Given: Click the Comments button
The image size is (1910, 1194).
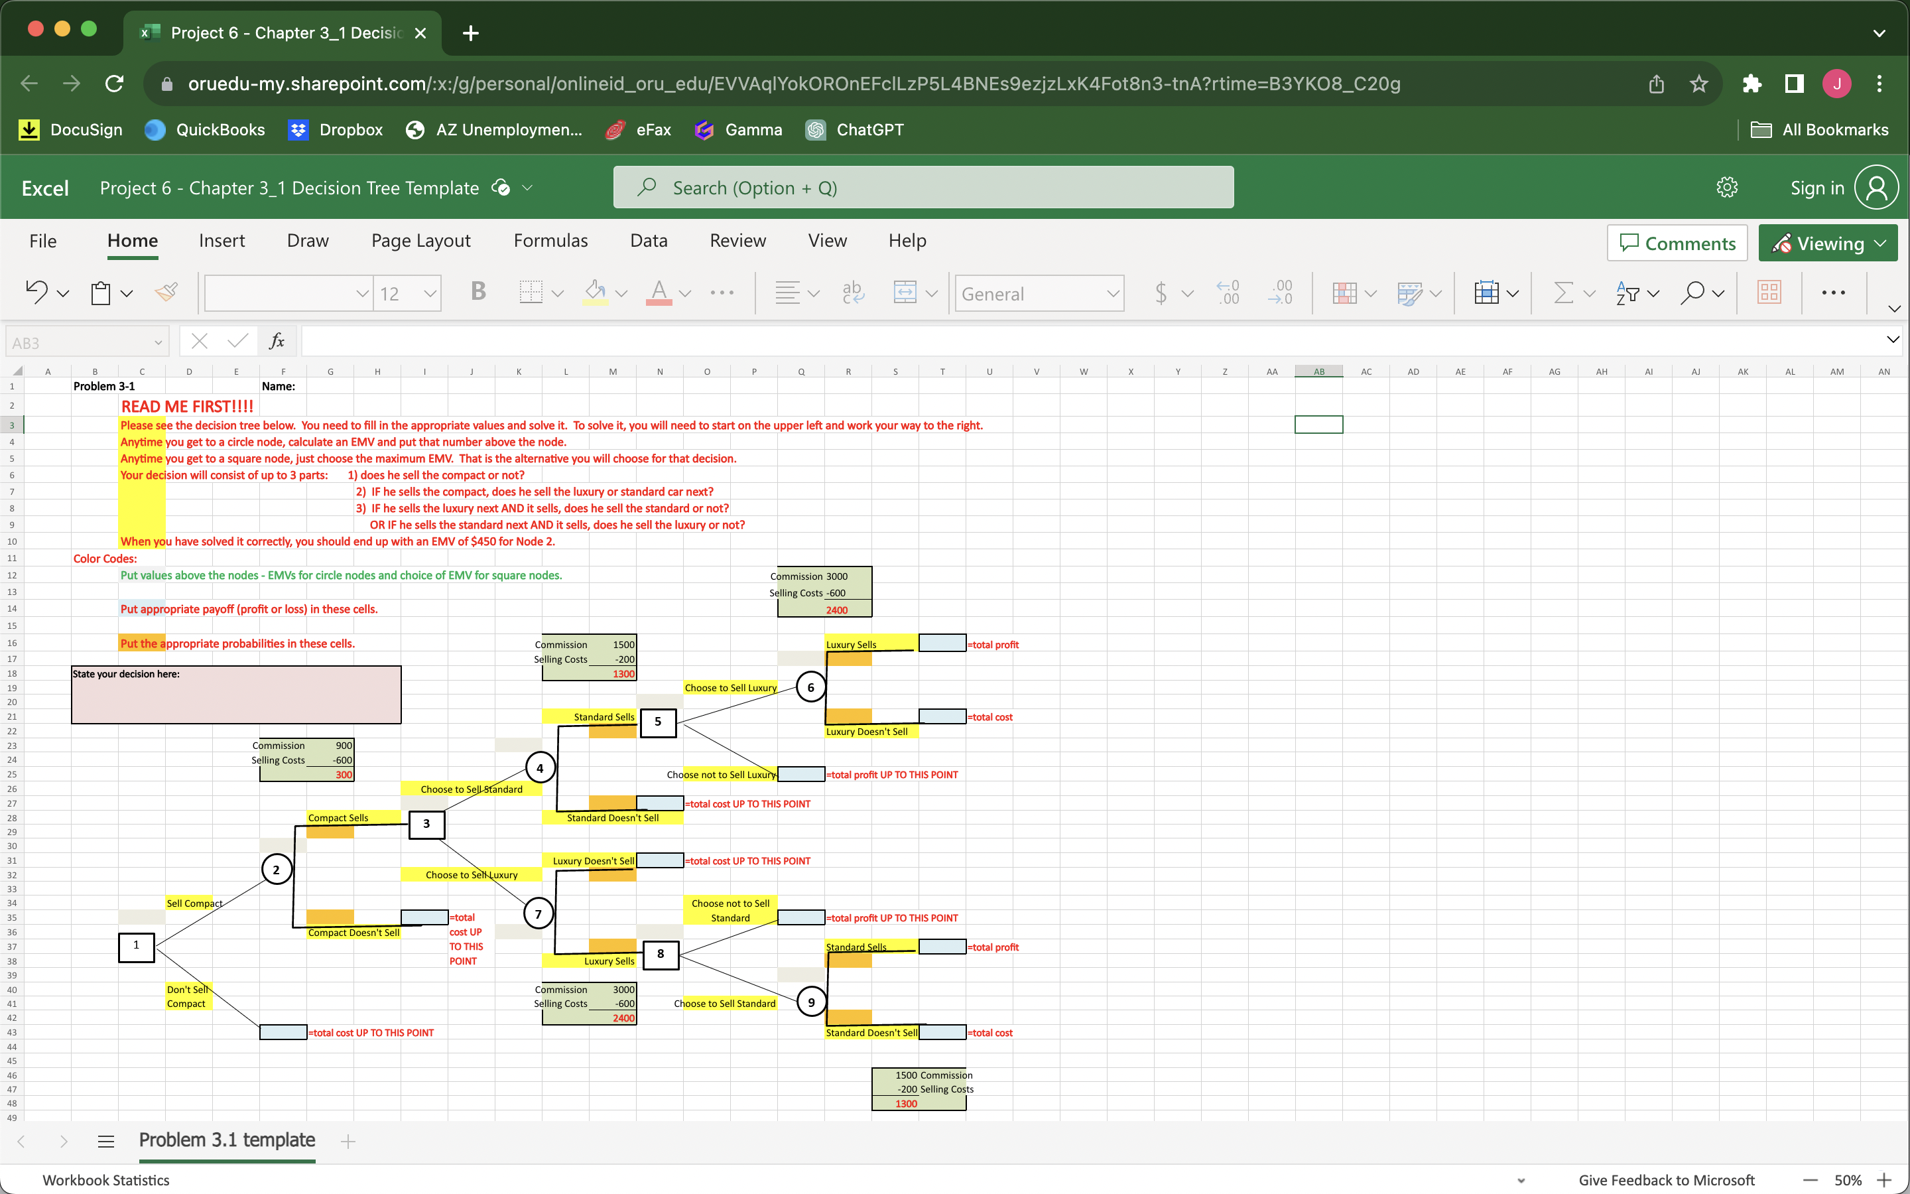Looking at the screenshot, I should tap(1677, 243).
